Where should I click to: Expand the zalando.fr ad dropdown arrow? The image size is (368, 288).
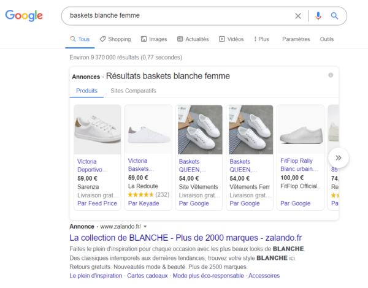[145, 227]
